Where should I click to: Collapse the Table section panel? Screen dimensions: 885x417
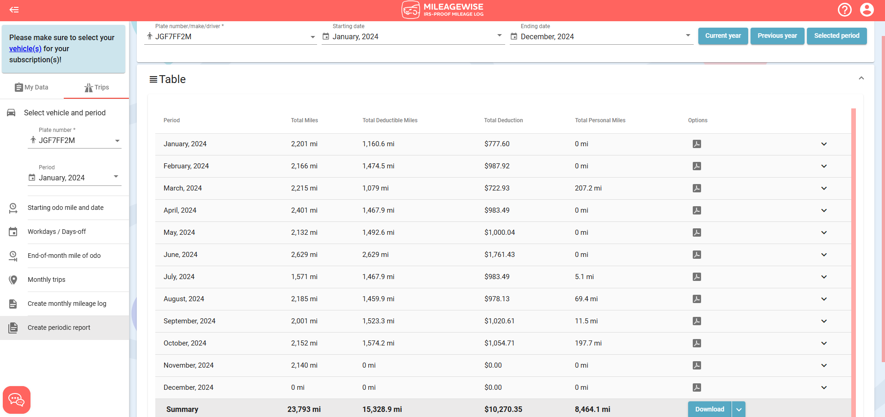tap(861, 78)
